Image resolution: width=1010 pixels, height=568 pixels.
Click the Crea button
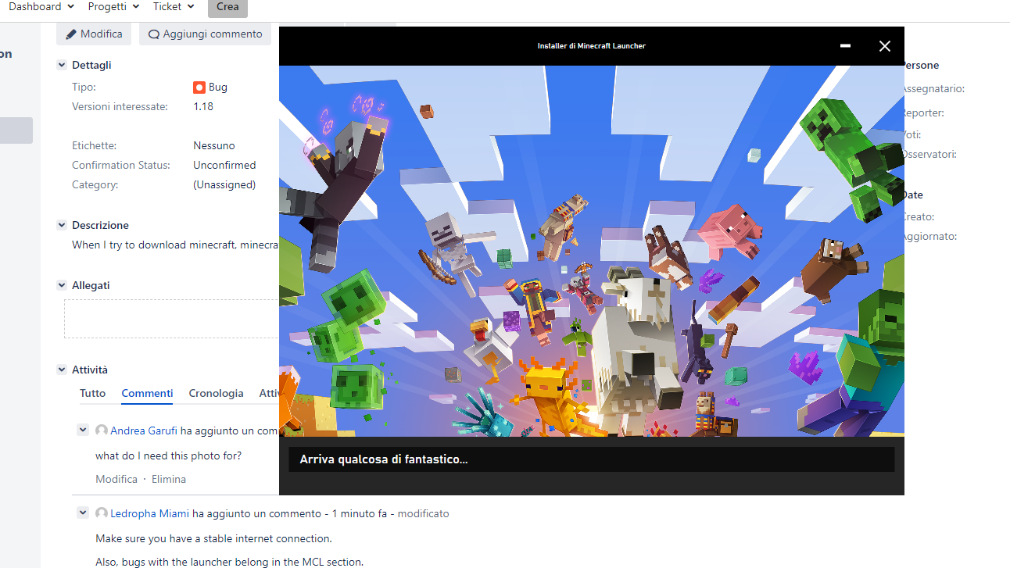click(227, 8)
